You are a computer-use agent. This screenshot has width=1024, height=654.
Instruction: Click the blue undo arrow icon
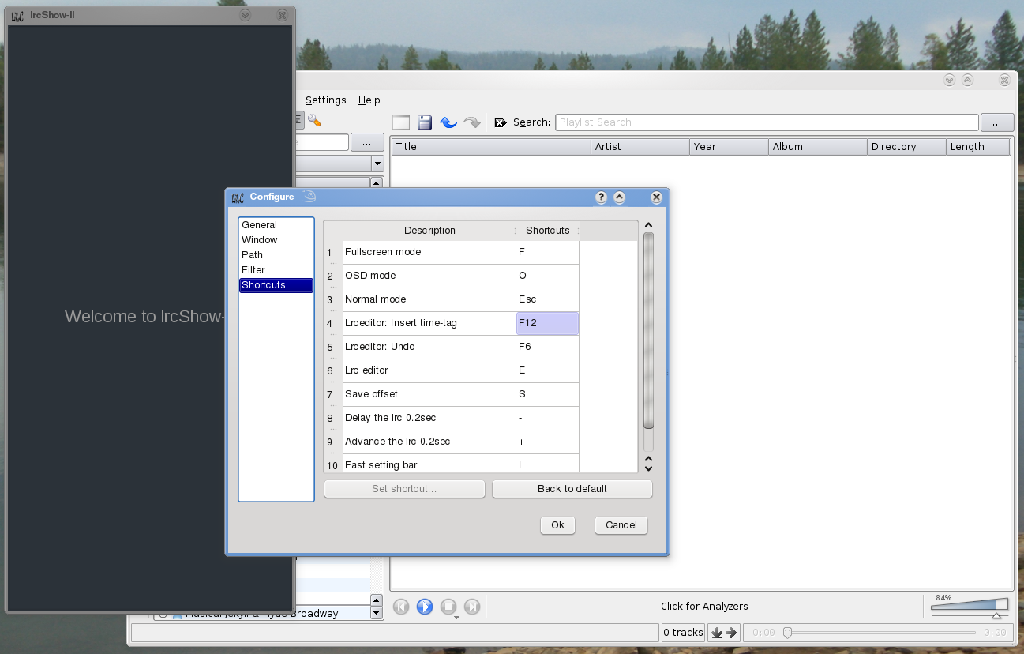448,122
